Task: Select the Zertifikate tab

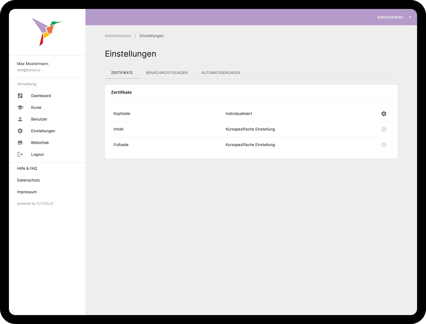Action: click(122, 73)
